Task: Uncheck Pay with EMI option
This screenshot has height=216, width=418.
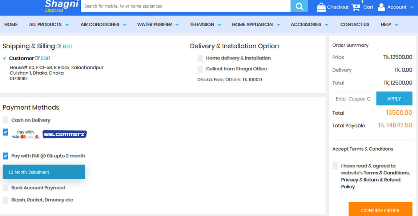Action: [5, 156]
